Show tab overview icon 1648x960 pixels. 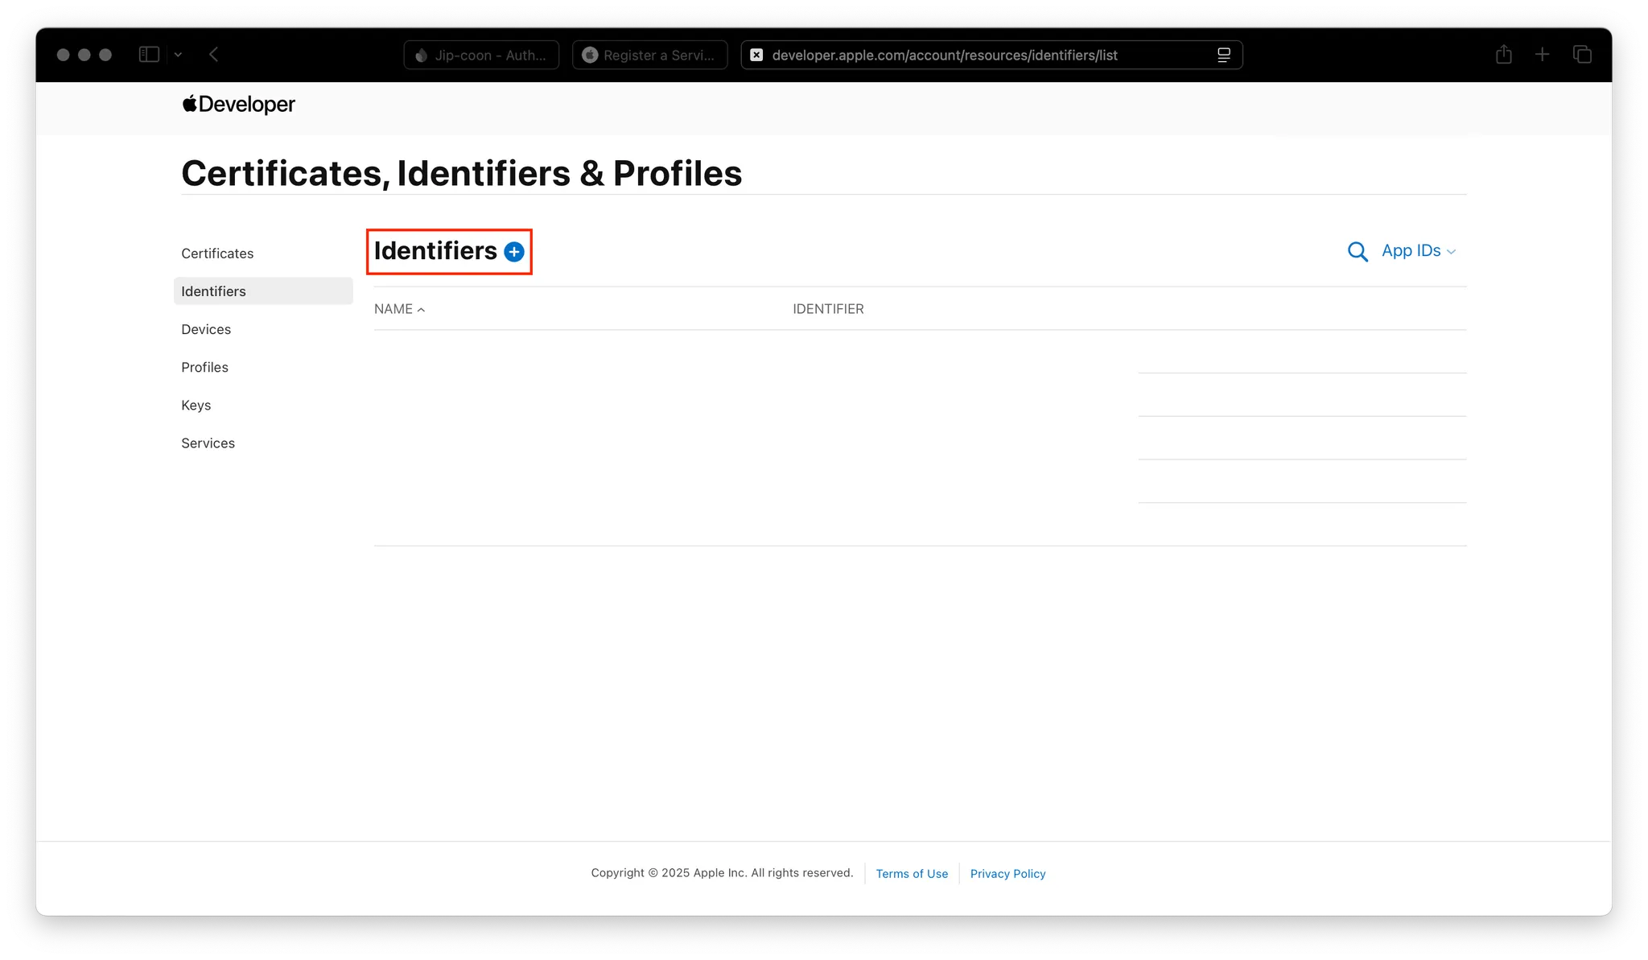(x=1582, y=55)
